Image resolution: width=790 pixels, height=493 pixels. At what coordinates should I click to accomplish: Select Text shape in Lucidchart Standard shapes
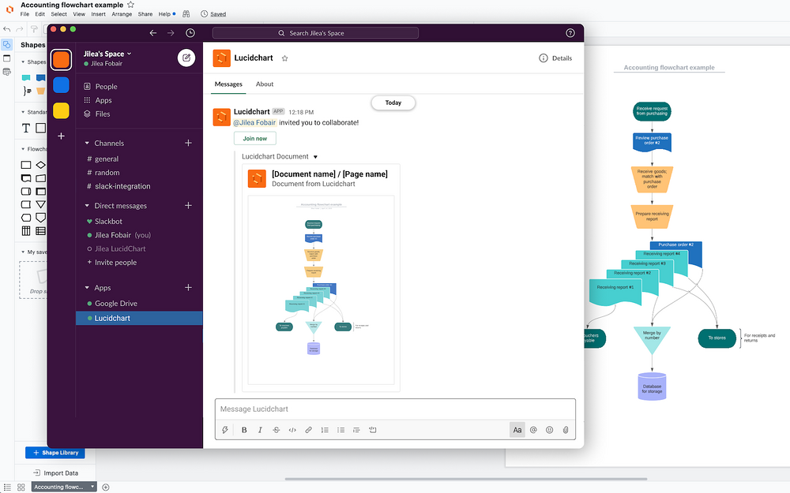pyautogui.click(x=26, y=128)
